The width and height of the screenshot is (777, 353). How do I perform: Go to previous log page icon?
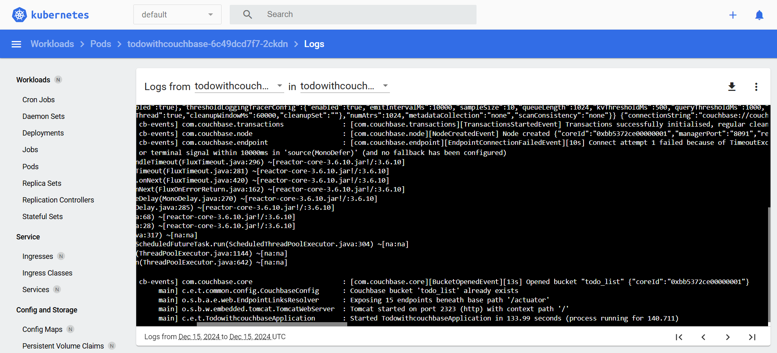pyautogui.click(x=703, y=337)
